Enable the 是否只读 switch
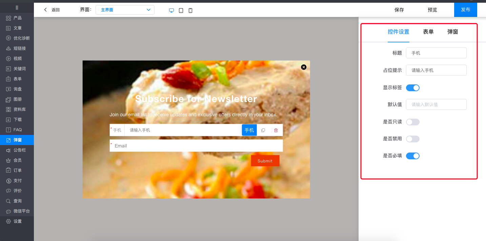The image size is (486, 241). pyautogui.click(x=412, y=122)
